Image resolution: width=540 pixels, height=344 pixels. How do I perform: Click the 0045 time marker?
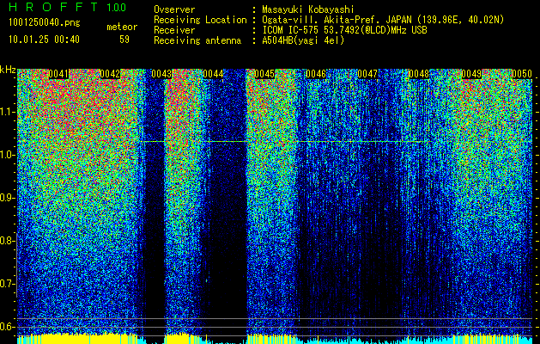(264, 74)
